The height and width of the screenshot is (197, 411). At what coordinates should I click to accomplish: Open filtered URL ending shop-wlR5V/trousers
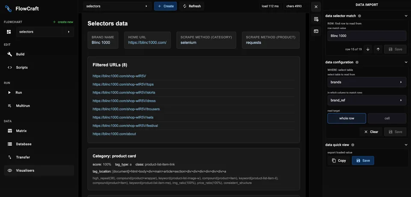126,109
